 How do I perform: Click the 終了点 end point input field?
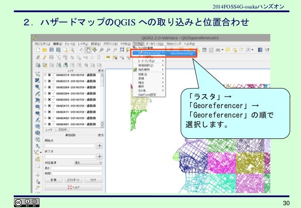pos(70,157)
